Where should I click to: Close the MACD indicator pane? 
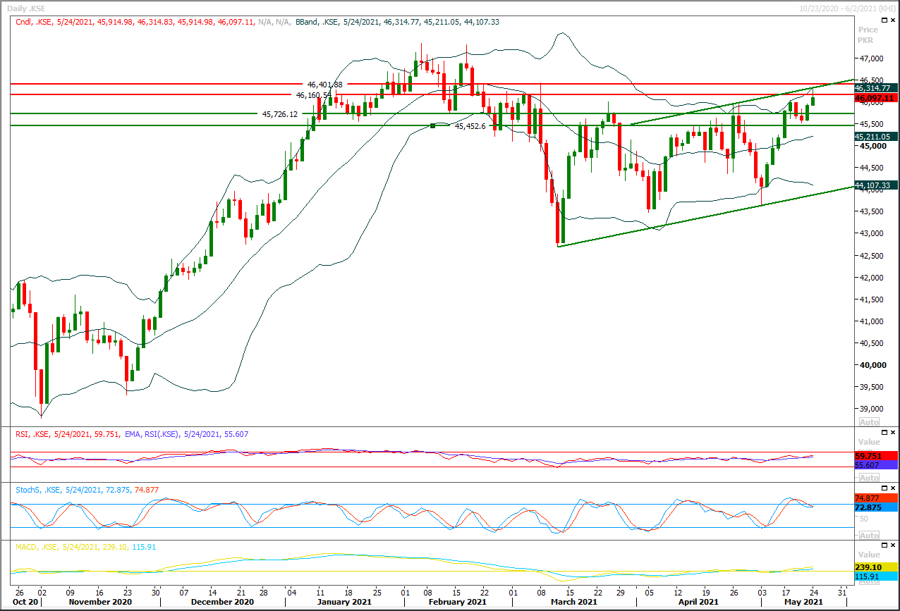893,546
